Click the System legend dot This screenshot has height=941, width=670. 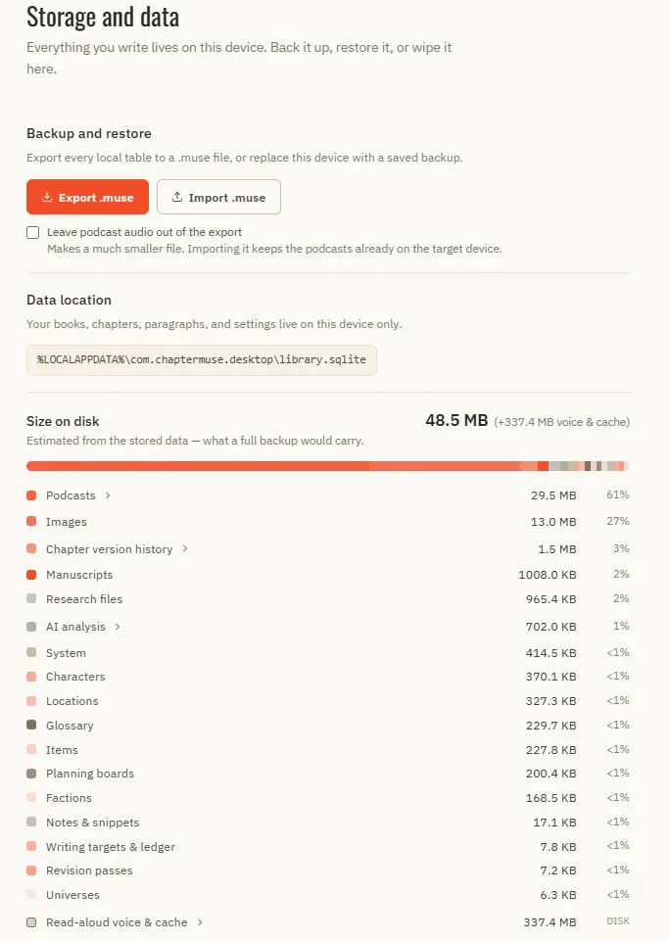click(x=31, y=652)
